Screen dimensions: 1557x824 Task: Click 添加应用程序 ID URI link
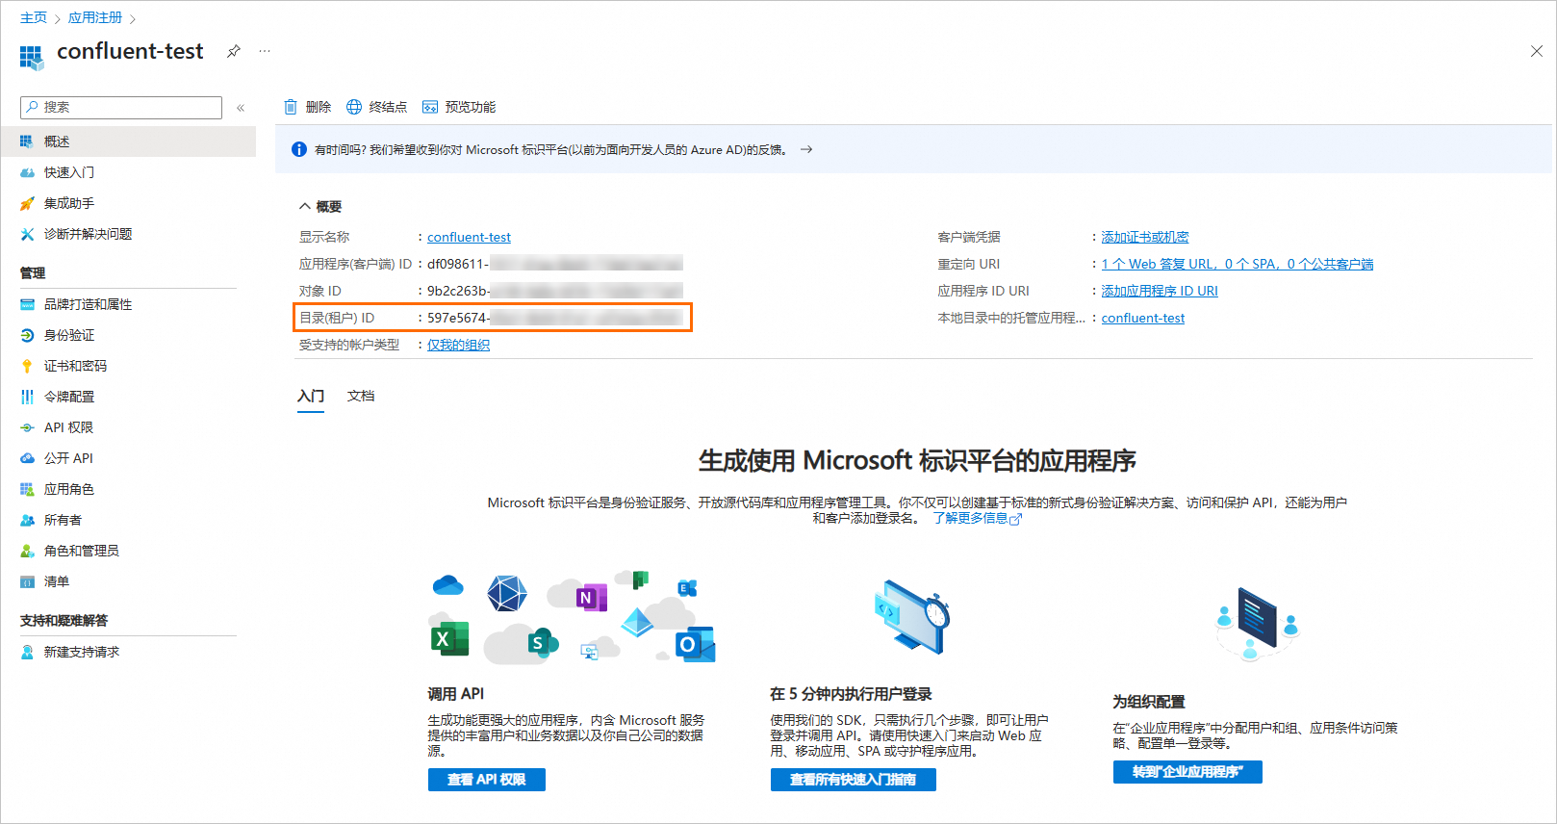click(x=1160, y=291)
